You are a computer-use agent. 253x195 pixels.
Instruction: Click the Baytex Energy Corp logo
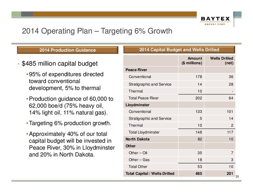tap(215, 21)
